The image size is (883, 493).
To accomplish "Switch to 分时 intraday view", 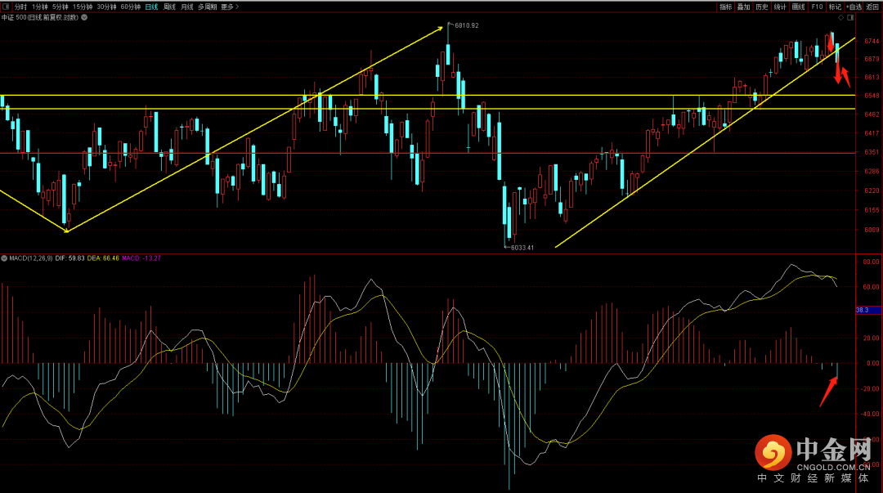I will (20, 7).
